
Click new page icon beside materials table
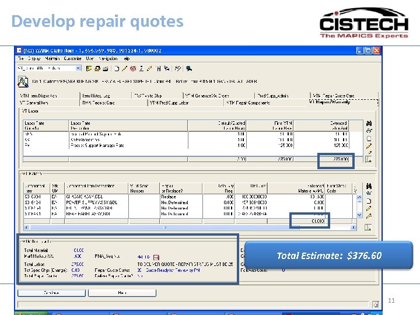pos(369,201)
